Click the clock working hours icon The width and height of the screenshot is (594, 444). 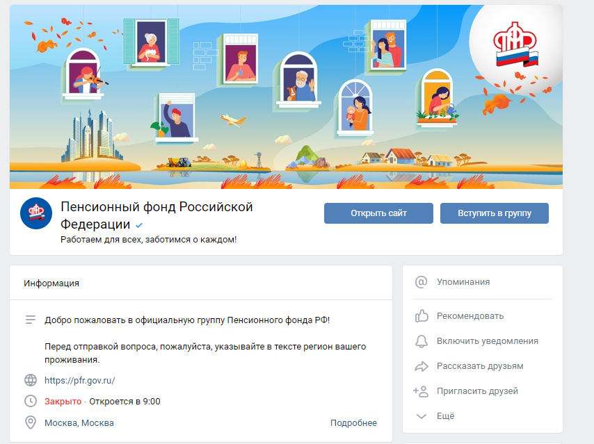click(x=31, y=401)
